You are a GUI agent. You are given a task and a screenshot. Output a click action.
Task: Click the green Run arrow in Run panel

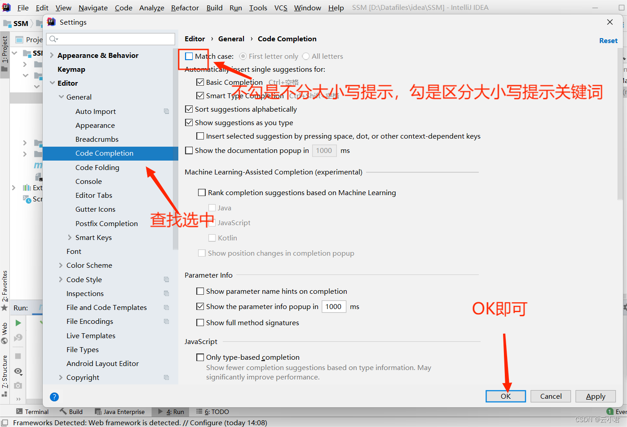(18, 323)
